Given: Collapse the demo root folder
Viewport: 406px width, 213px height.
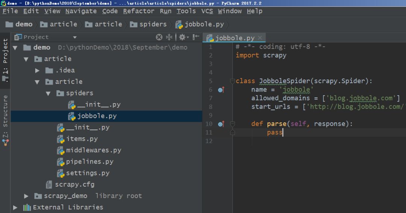Looking at the screenshot, I should click(15, 48).
